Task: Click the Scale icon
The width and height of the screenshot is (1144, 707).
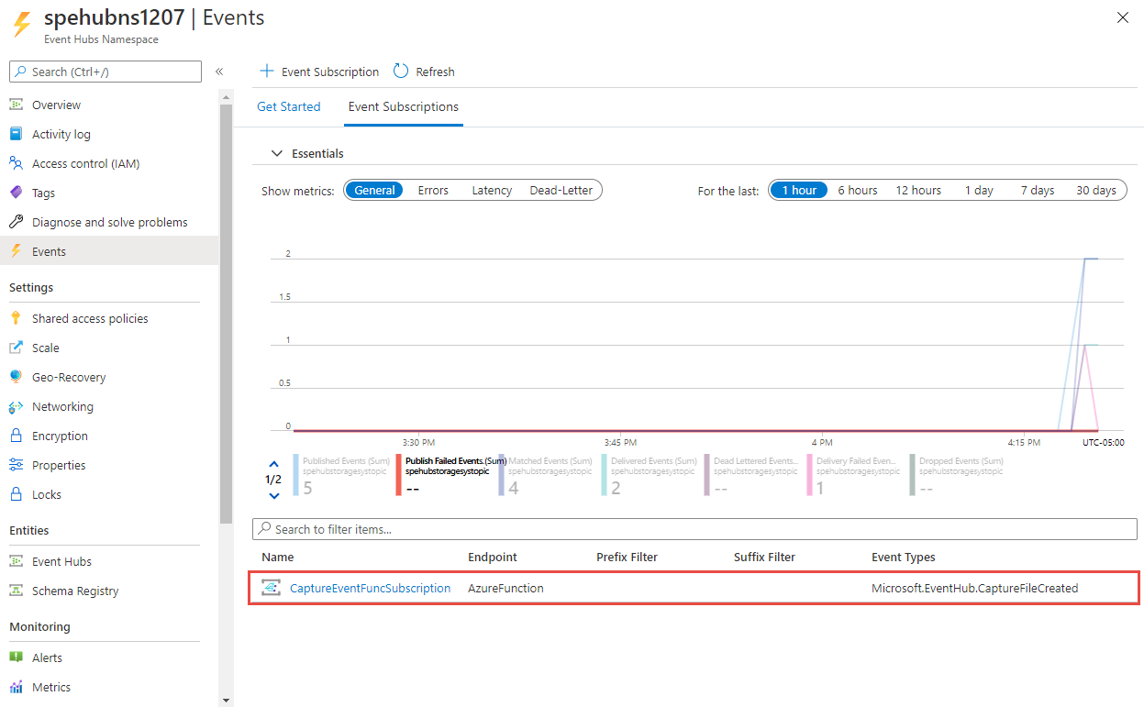Action: [16, 348]
